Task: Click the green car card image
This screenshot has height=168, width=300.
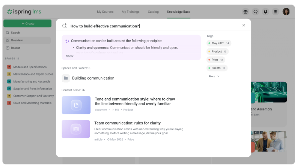Action: click(269, 92)
